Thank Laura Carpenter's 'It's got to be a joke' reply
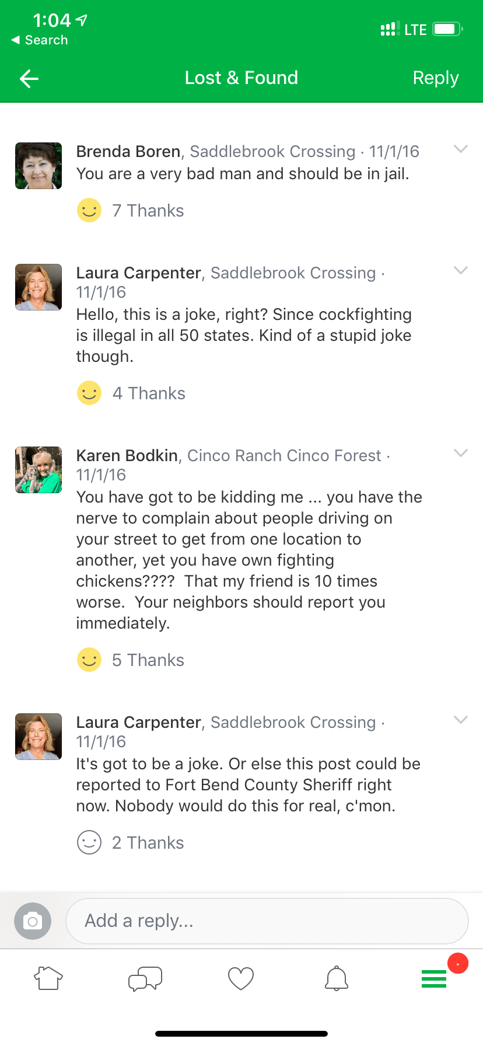This screenshot has width=483, height=1046. [89, 843]
